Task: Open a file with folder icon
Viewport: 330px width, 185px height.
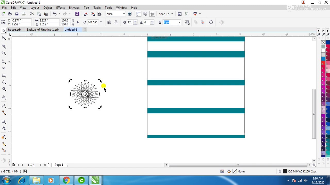Action: coord(10,14)
